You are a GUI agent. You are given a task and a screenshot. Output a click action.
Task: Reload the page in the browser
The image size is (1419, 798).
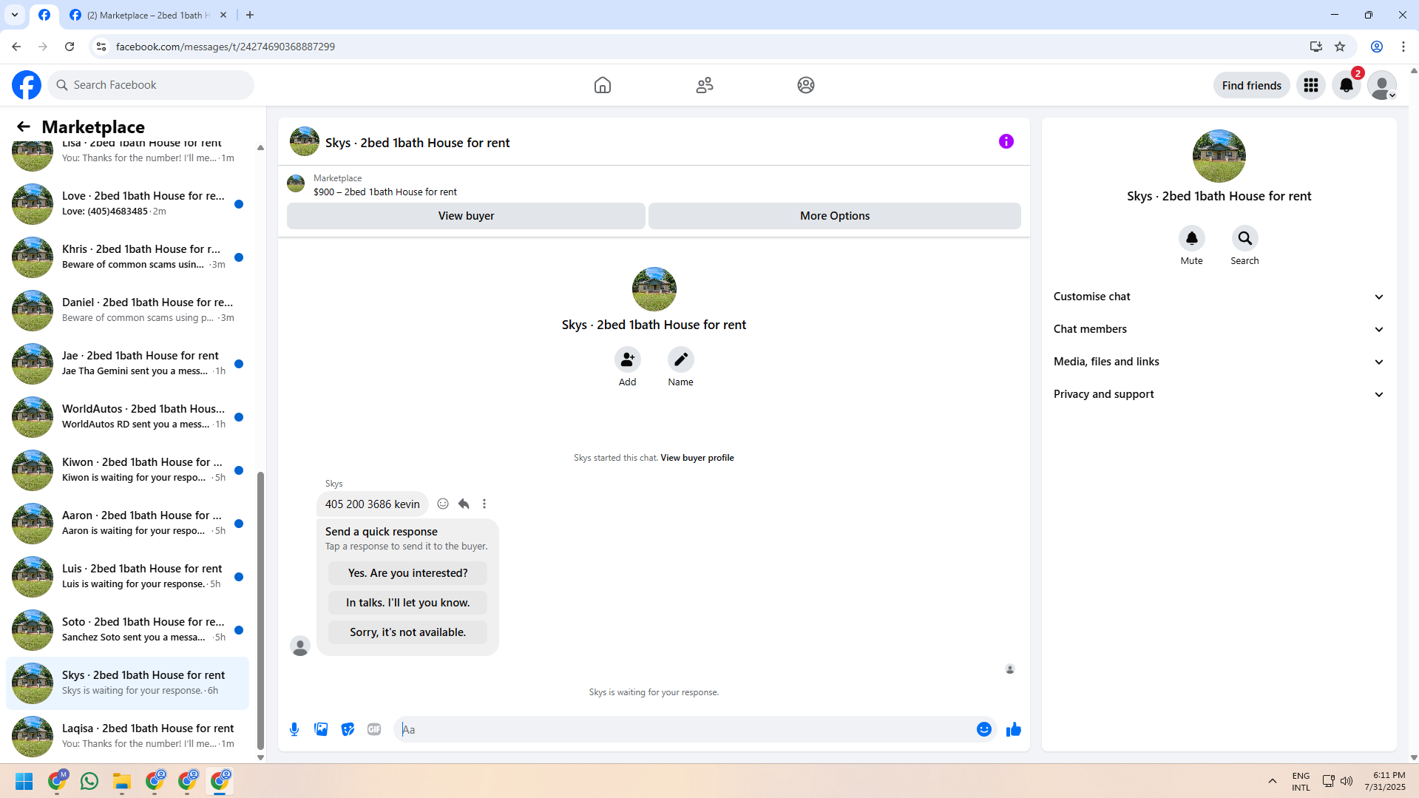point(70,47)
